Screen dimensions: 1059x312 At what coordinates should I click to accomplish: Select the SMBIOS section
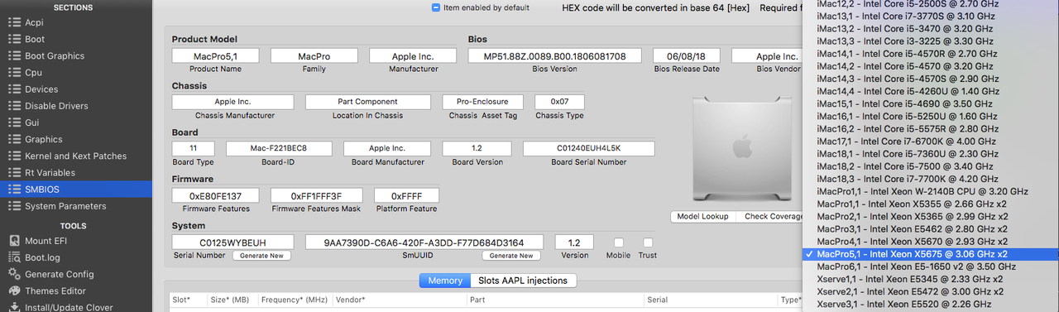76,190
